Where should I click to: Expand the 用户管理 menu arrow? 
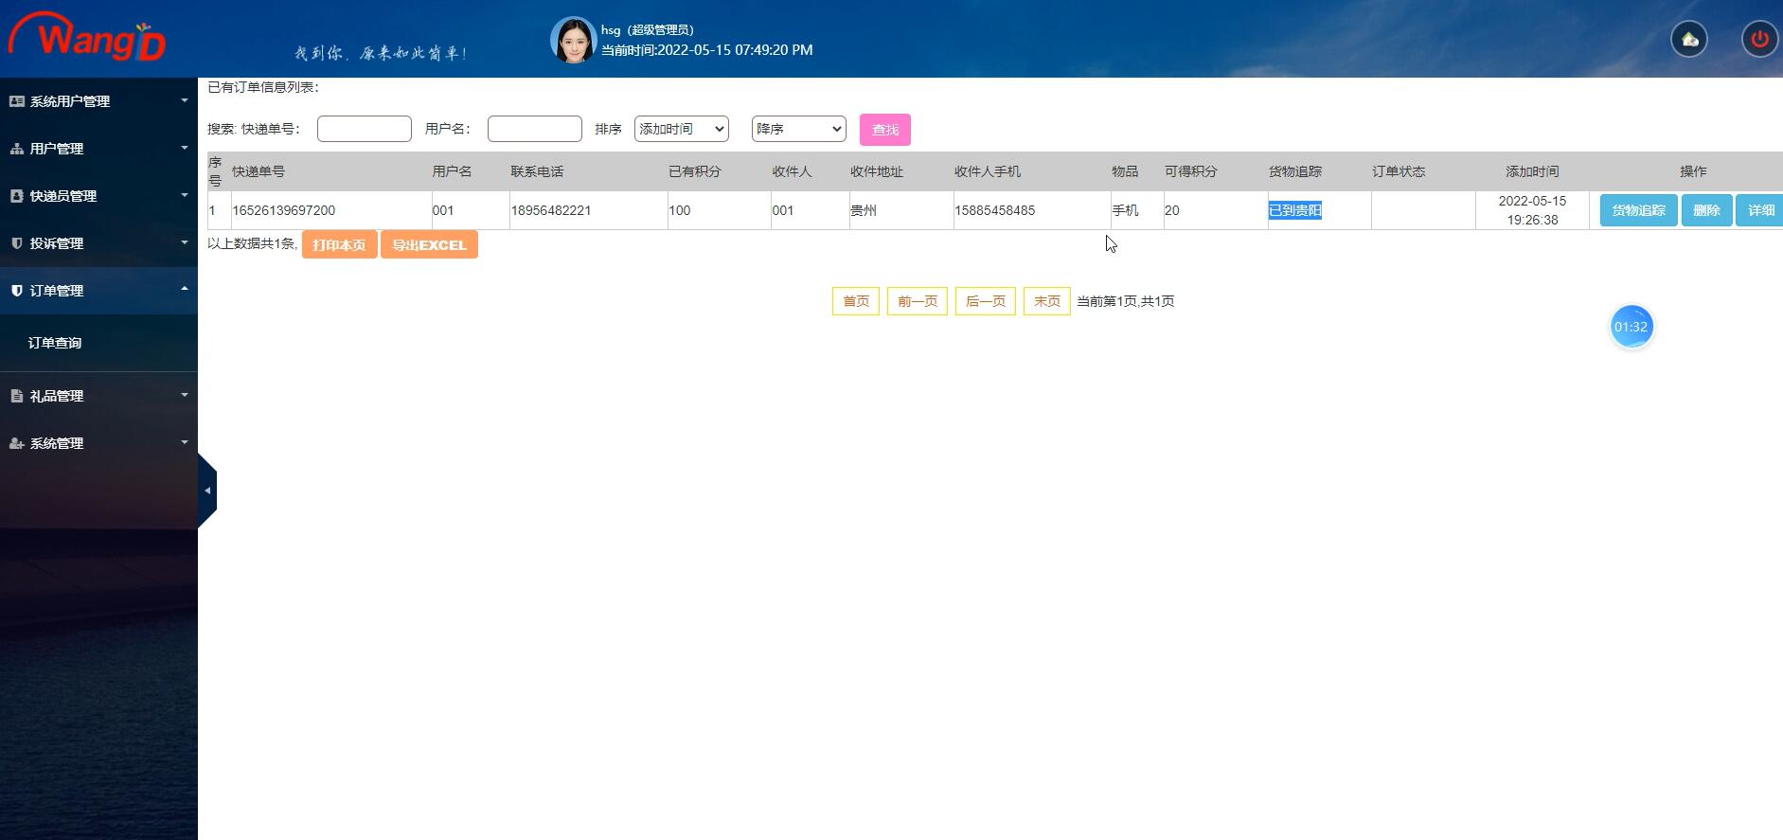tap(185, 148)
